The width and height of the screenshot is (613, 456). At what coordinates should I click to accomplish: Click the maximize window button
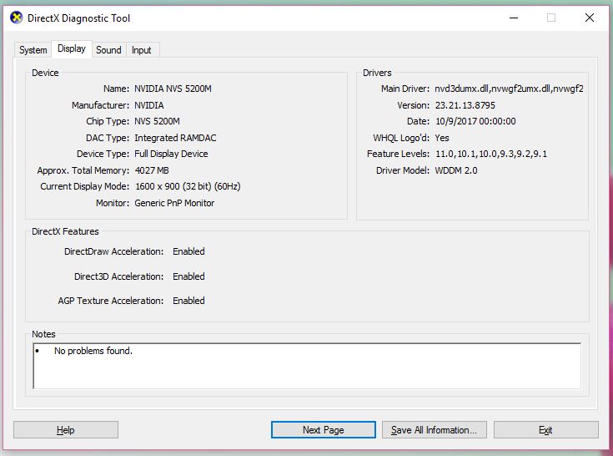click(550, 18)
